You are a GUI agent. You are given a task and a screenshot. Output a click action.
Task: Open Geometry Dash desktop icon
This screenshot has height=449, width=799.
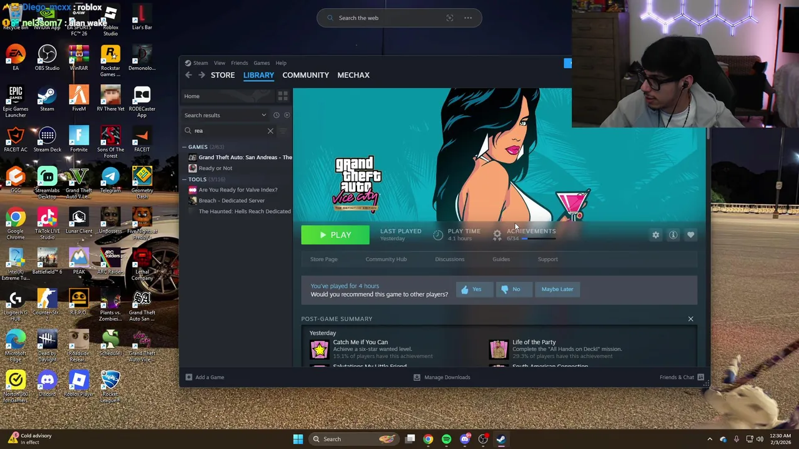click(x=142, y=183)
